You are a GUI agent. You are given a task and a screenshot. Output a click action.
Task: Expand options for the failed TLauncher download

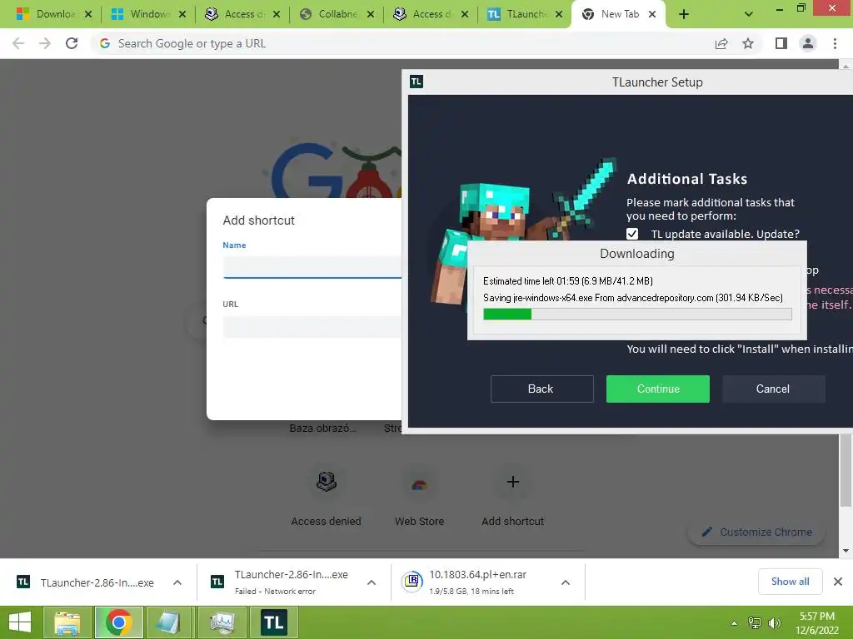(372, 582)
